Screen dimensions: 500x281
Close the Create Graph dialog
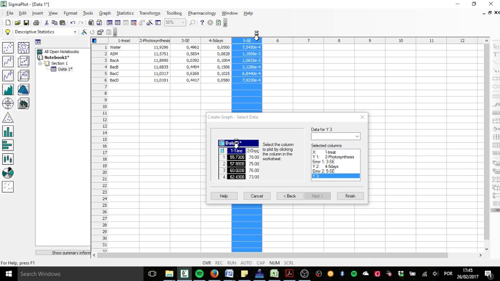point(362,117)
